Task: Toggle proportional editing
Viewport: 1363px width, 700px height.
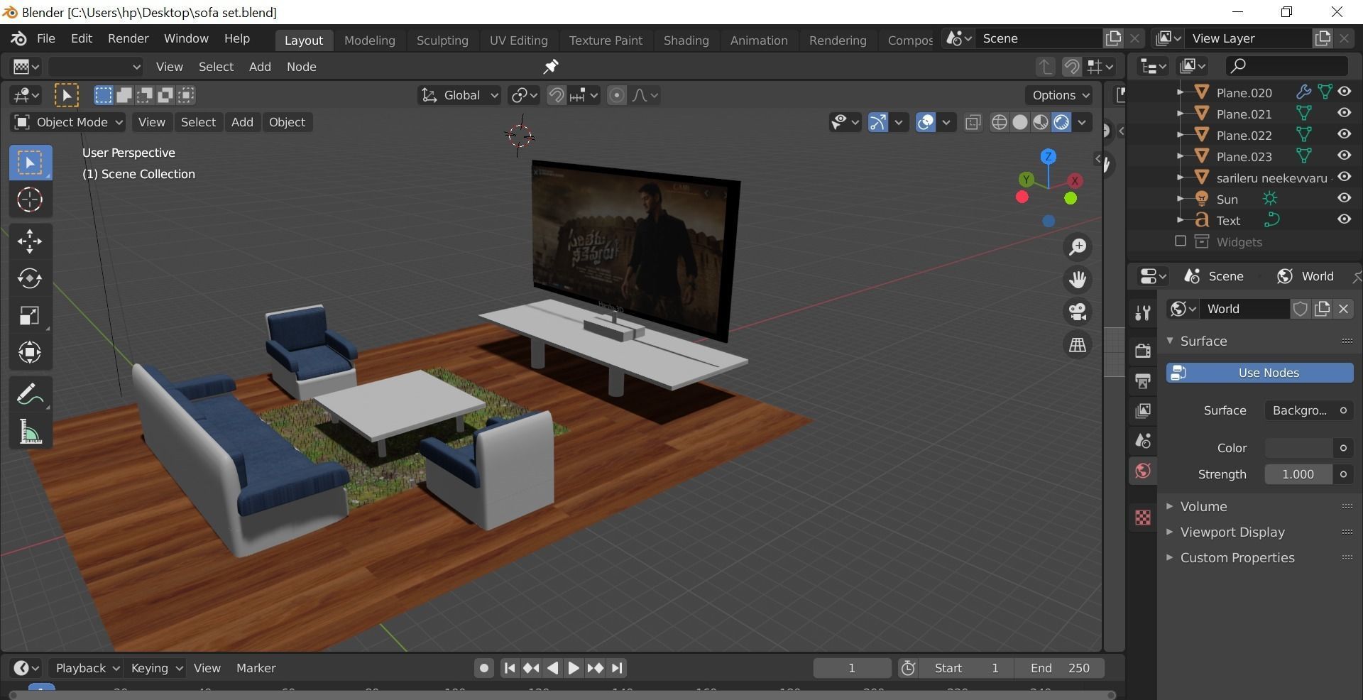Action: [617, 95]
